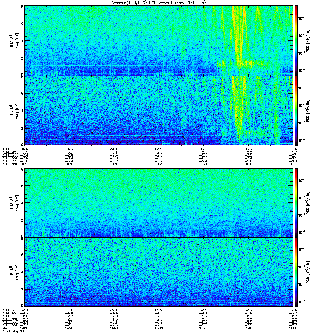The height and width of the screenshot is (334, 313).
Task: Click the THC B-parallel freq [Hz] axis label
Action: tap(14, 272)
